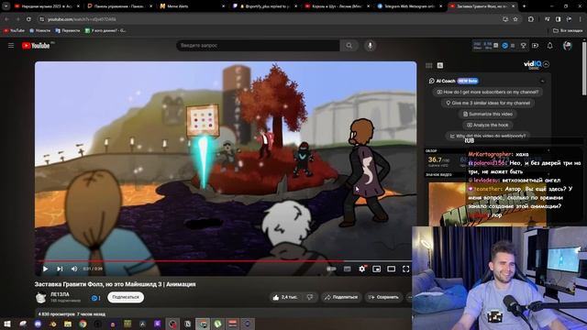Click 'How do I get more subscribers' suggestion
The height and width of the screenshot is (330, 587).
[x=488, y=92]
